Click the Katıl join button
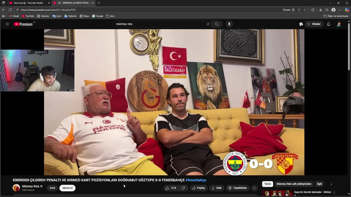The height and width of the screenshot is (197, 351). tap(52, 188)
